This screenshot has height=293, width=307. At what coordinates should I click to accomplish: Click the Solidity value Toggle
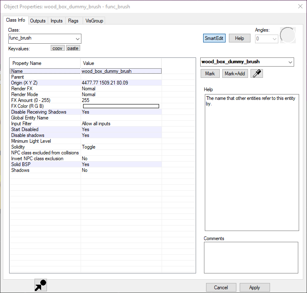(88, 147)
